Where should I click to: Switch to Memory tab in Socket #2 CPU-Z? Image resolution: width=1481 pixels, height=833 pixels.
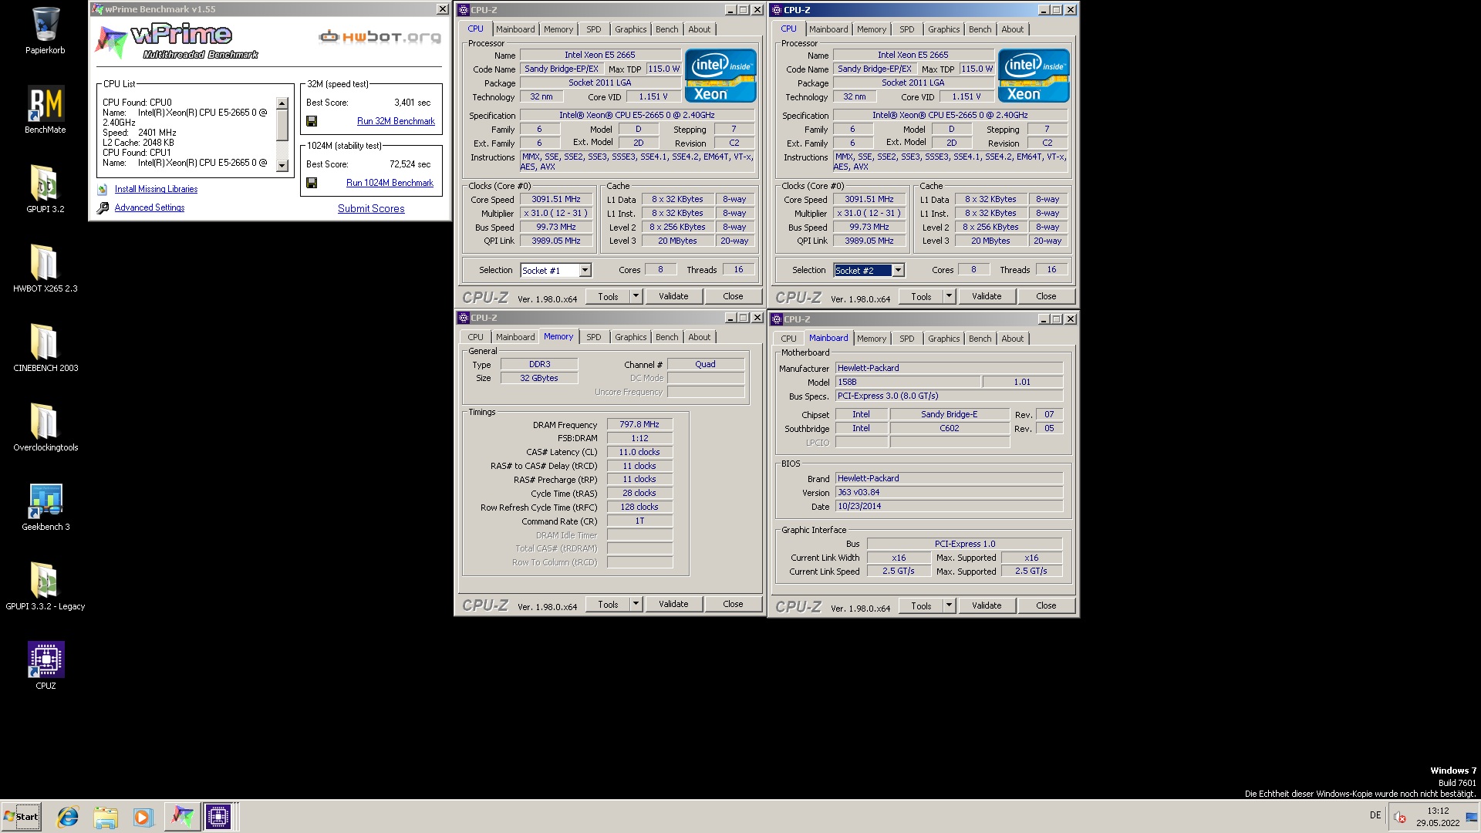point(872,29)
